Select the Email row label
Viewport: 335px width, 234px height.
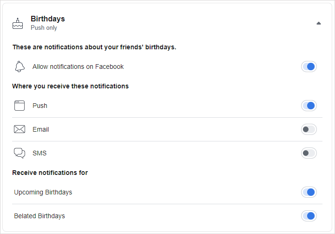(x=41, y=129)
